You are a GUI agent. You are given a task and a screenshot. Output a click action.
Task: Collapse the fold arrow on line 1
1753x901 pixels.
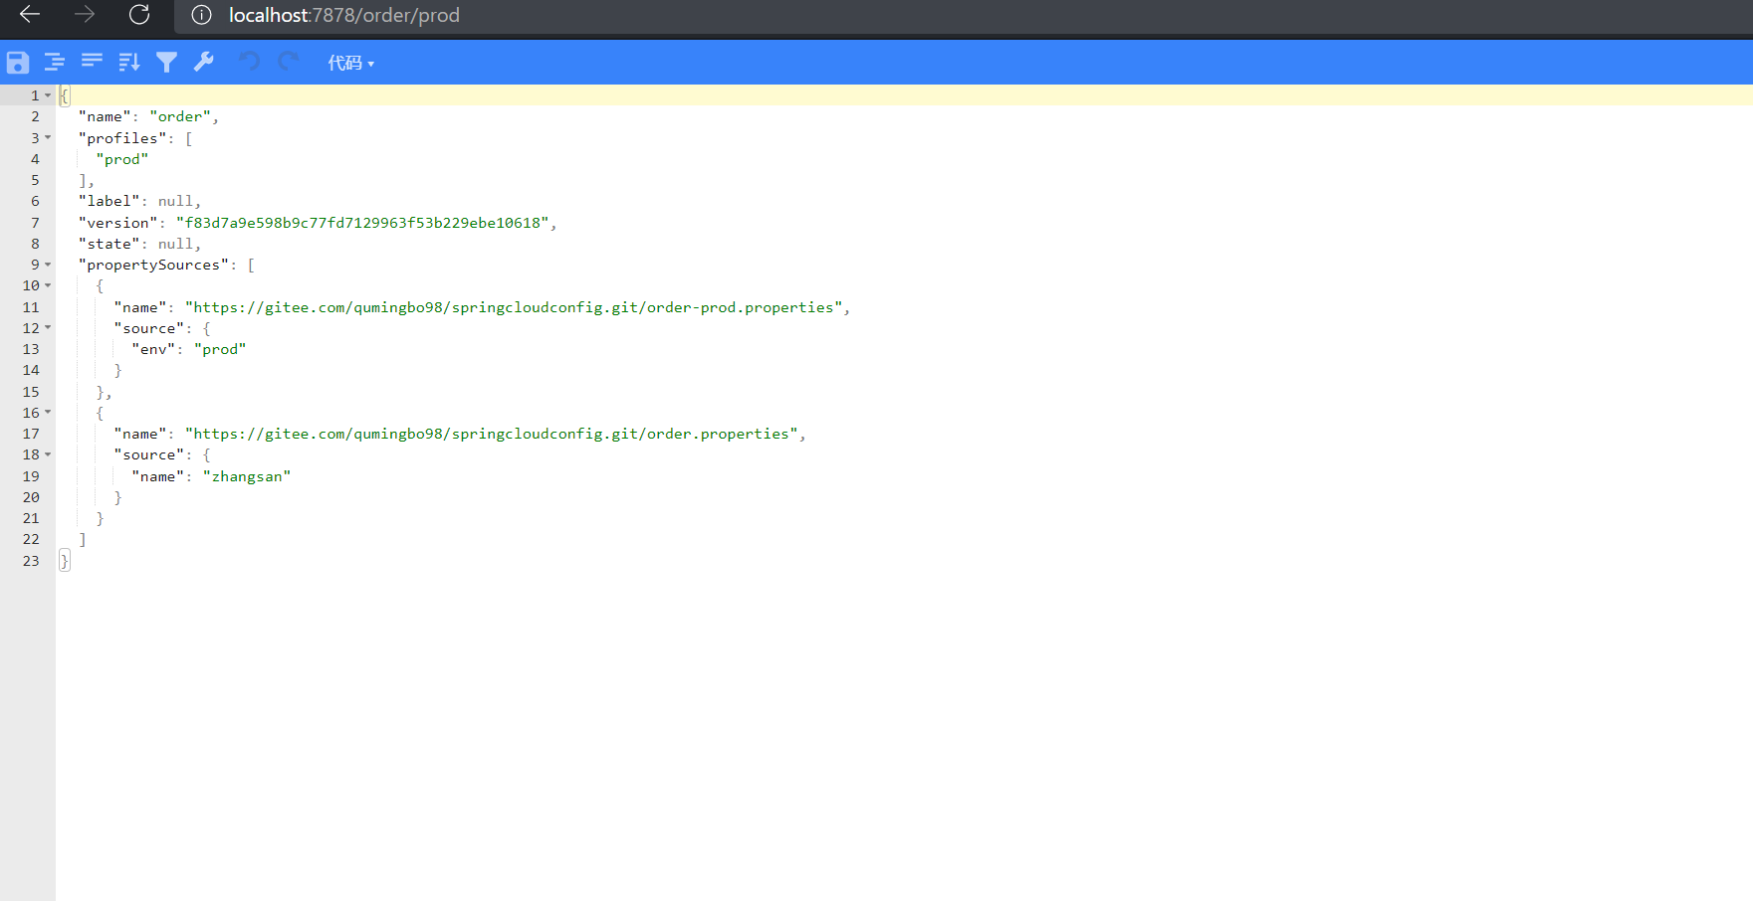click(48, 95)
